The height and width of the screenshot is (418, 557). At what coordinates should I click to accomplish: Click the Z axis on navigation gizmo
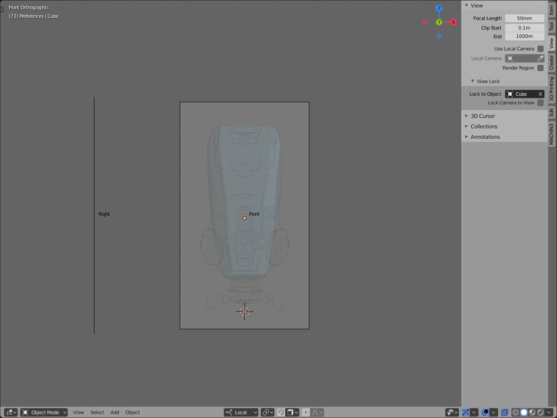pyautogui.click(x=439, y=8)
